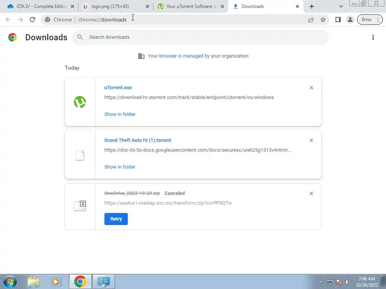Click the uTorrent green file icon
Screen dimensions: 386x289
click(80, 102)
